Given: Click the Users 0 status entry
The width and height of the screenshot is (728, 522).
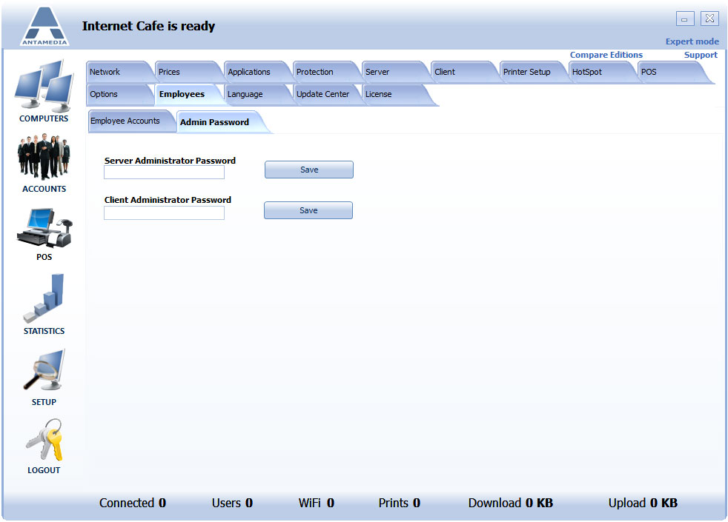Looking at the screenshot, I should point(232,503).
